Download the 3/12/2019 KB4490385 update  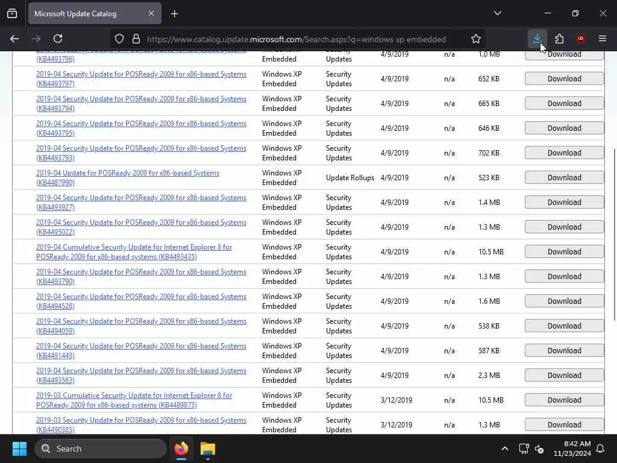click(564, 425)
